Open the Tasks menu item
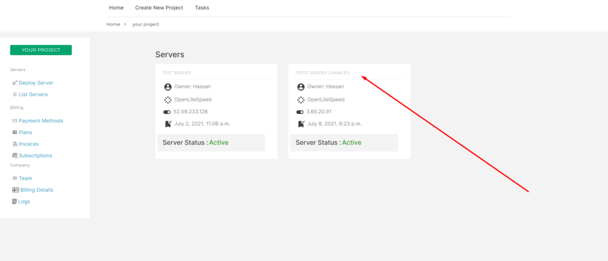This screenshot has height=261, width=608. click(x=202, y=8)
